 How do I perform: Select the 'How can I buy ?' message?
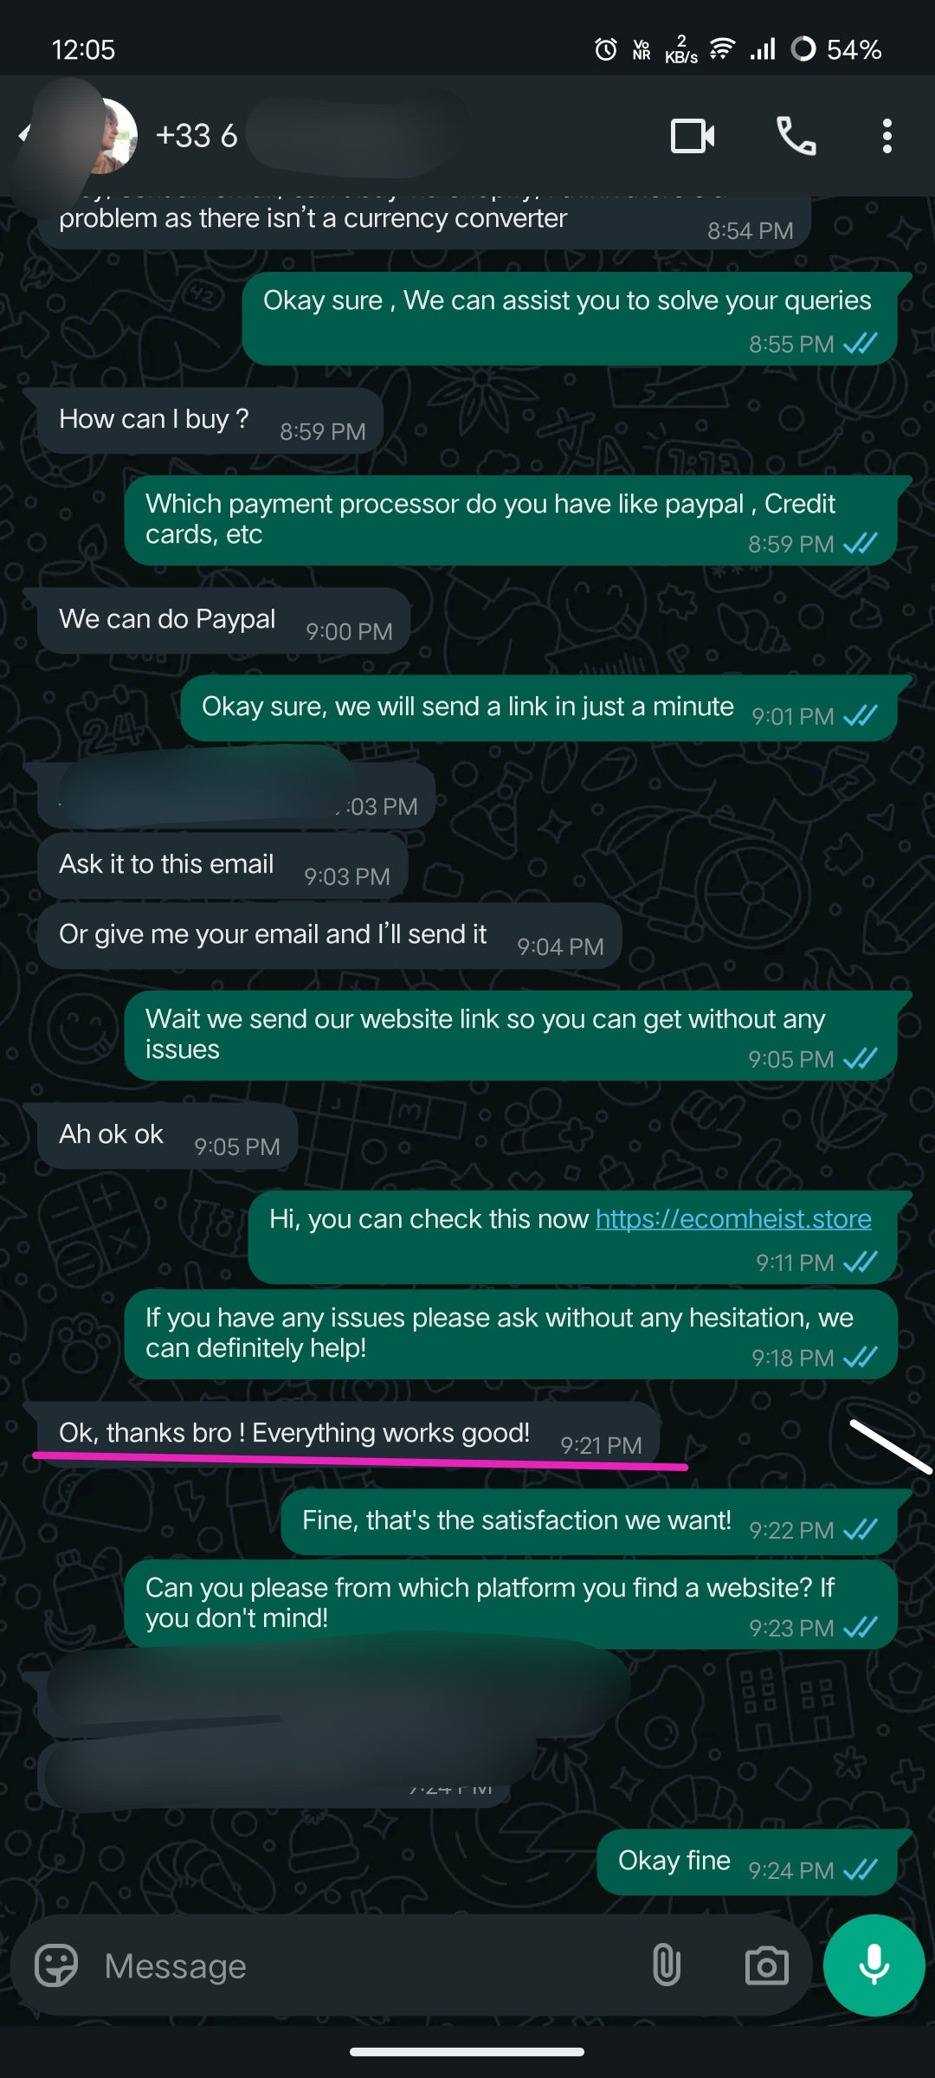click(x=210, y=421)
